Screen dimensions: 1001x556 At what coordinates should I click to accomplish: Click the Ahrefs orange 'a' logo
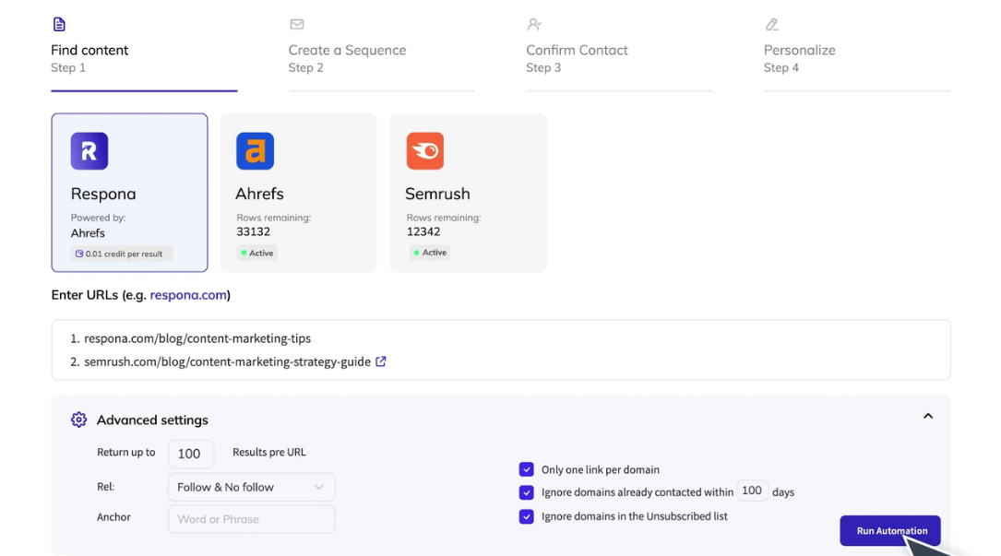point(255,150)
